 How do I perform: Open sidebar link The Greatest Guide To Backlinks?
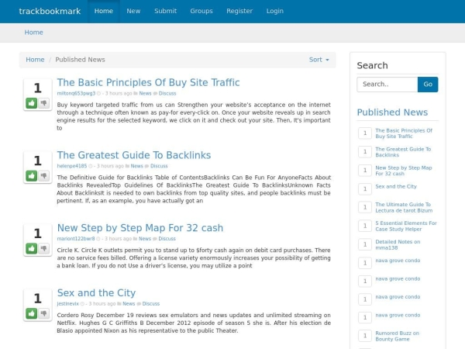[x=403, y=152]
